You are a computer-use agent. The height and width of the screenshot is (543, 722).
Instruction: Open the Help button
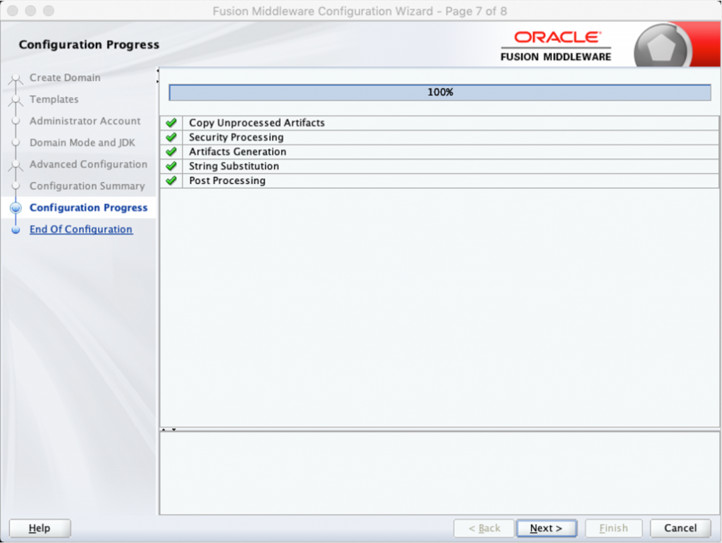39,527
